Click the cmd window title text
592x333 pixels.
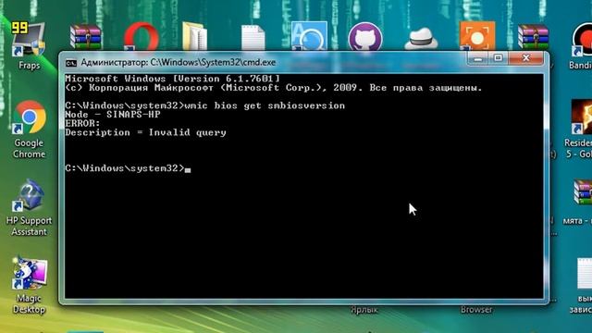coord(179,63)
